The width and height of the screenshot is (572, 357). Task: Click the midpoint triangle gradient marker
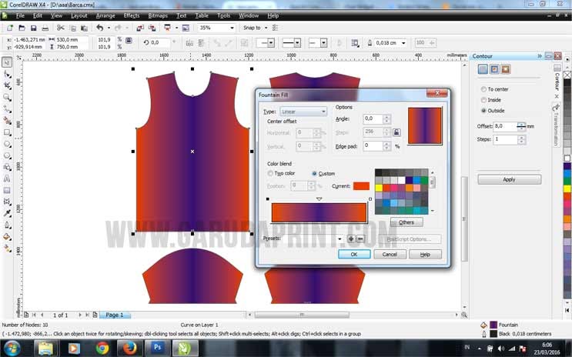319,199
